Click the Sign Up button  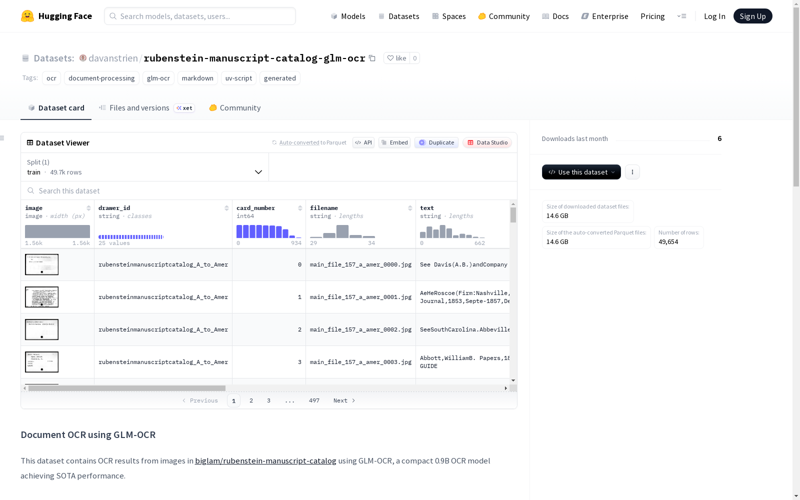[752, 16]
